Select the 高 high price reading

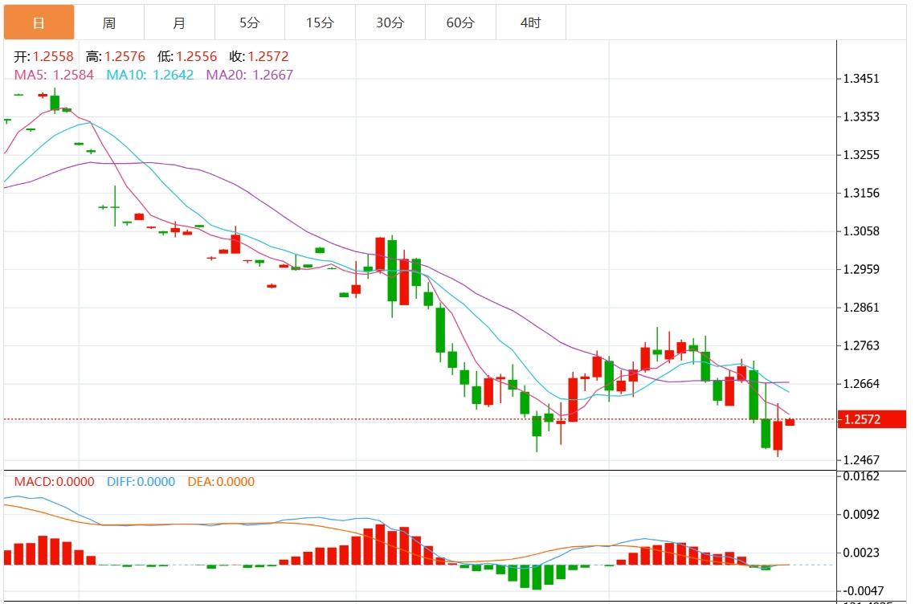[x=115, y=57]
